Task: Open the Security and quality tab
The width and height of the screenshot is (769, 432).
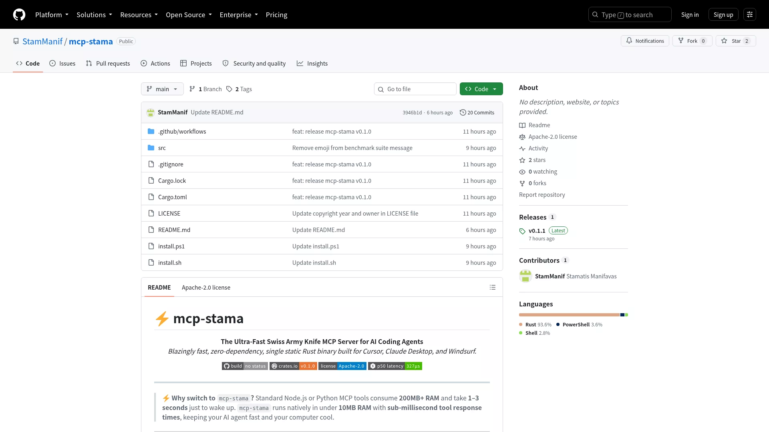Action: coord(254,63)
